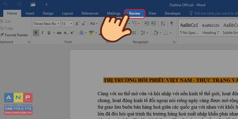The height and width of the screenshot is (119, 238).
Task: Go to the Design tab
Action: click(x=48, y=13)
